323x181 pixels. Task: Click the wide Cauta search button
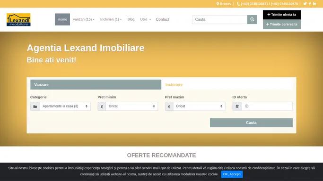[251, 123]
